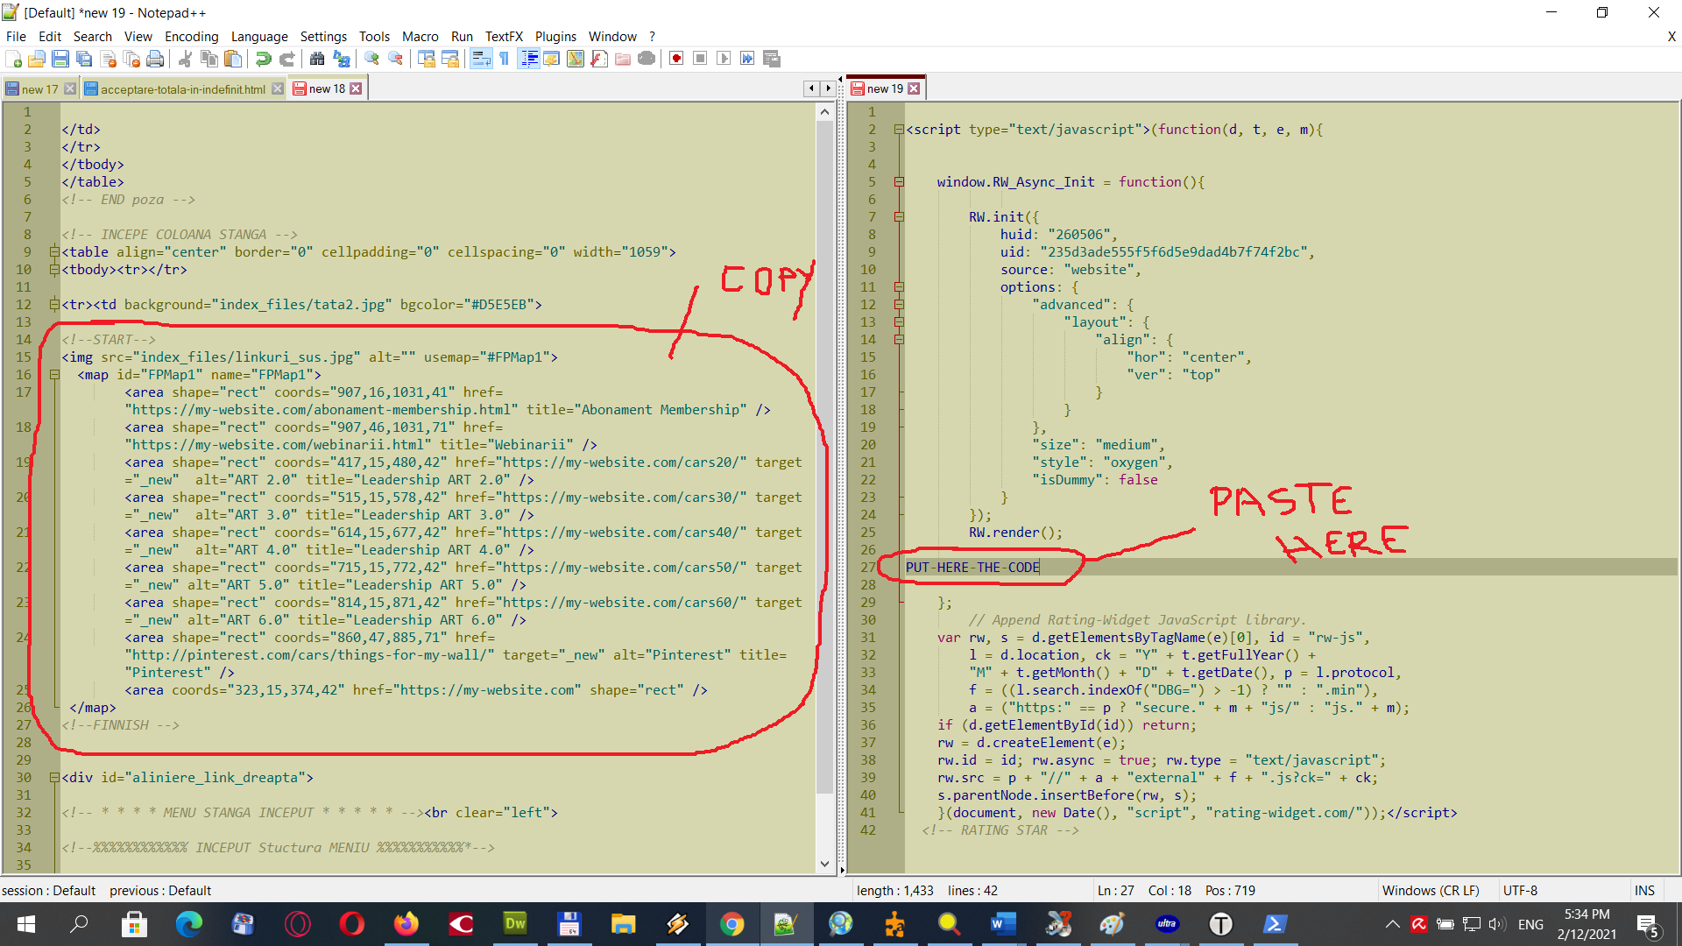Image resolution: width=1682 pixels, height=946 pixels.
Task: Click the Redo toolbar icon
Action: [x=286, y=59]
